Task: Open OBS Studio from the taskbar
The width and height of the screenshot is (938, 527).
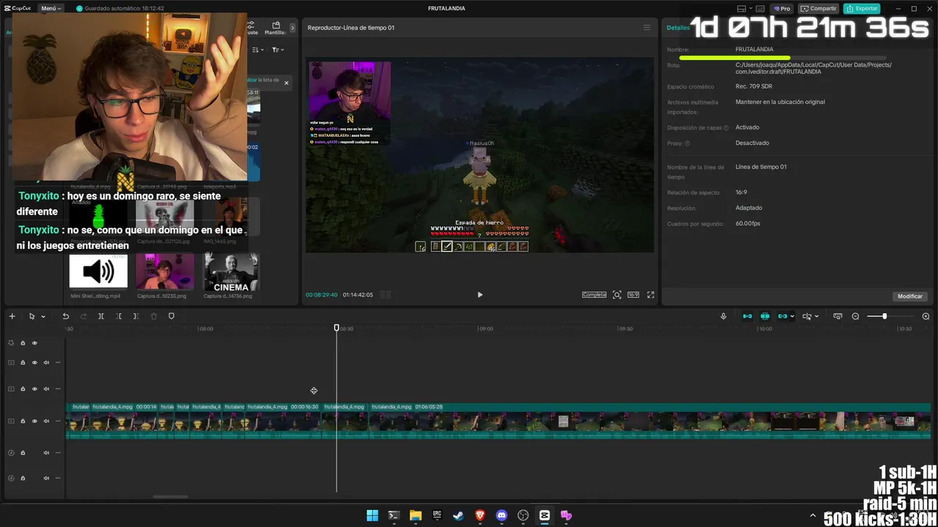Action: click(x=523, y=515)
